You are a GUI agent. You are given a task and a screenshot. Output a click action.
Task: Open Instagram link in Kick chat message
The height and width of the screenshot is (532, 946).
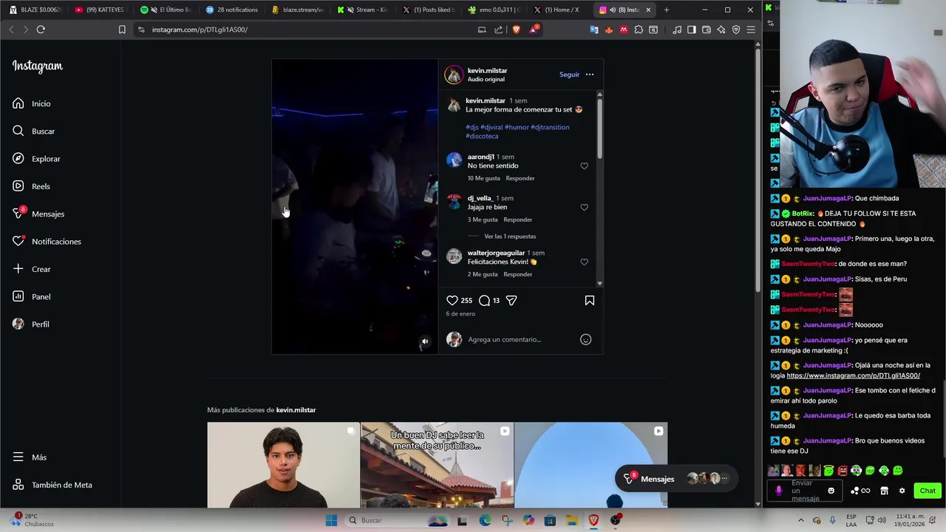(853, 376)
